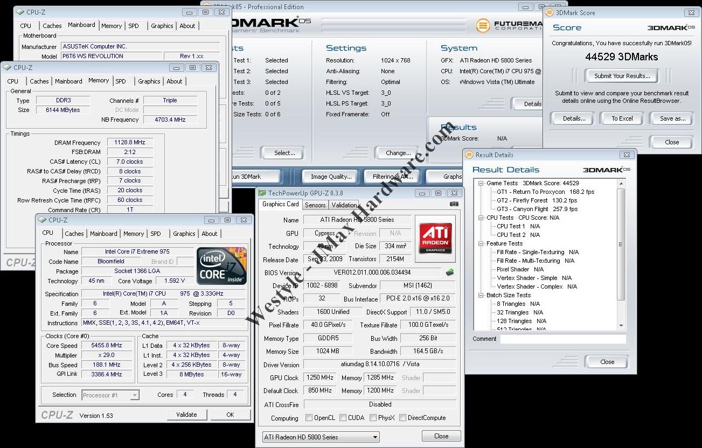Image resolution: width=702 pixels, height=448 pixels.
Task: Click the System Details button in 3DMark05
Action: point(527,104)
